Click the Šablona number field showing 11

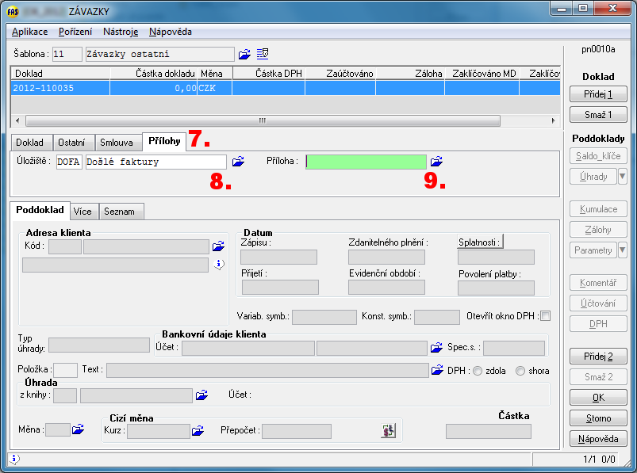pyautogui.click(x=67, y=54)
